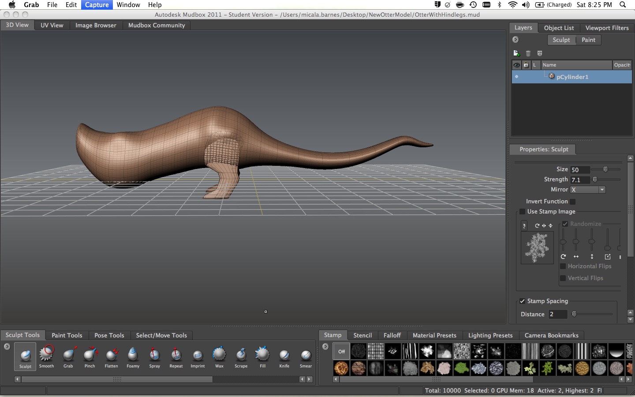This screenshot has width=635, height=397.
Task: Click the Paint layer mode button
Action: pyautogui.click(x=588, y=40)
